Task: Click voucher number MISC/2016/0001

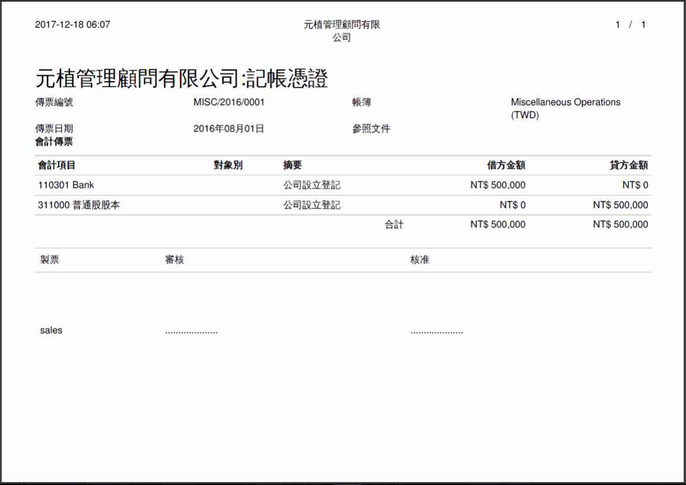Action: [229, 102]
